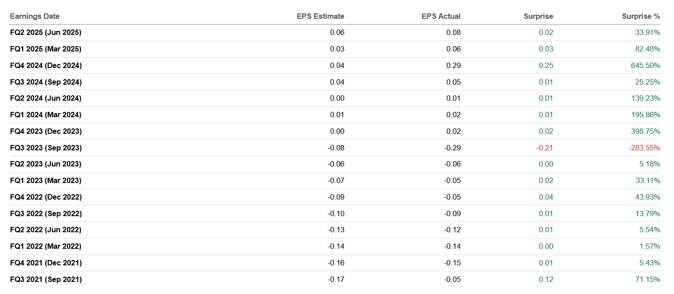Viewport: 674px width, 294px height.
Task: Select the FQ2 2025 (Jun 2025) row label
Action: pyautogui.click(x=46, y=32)
